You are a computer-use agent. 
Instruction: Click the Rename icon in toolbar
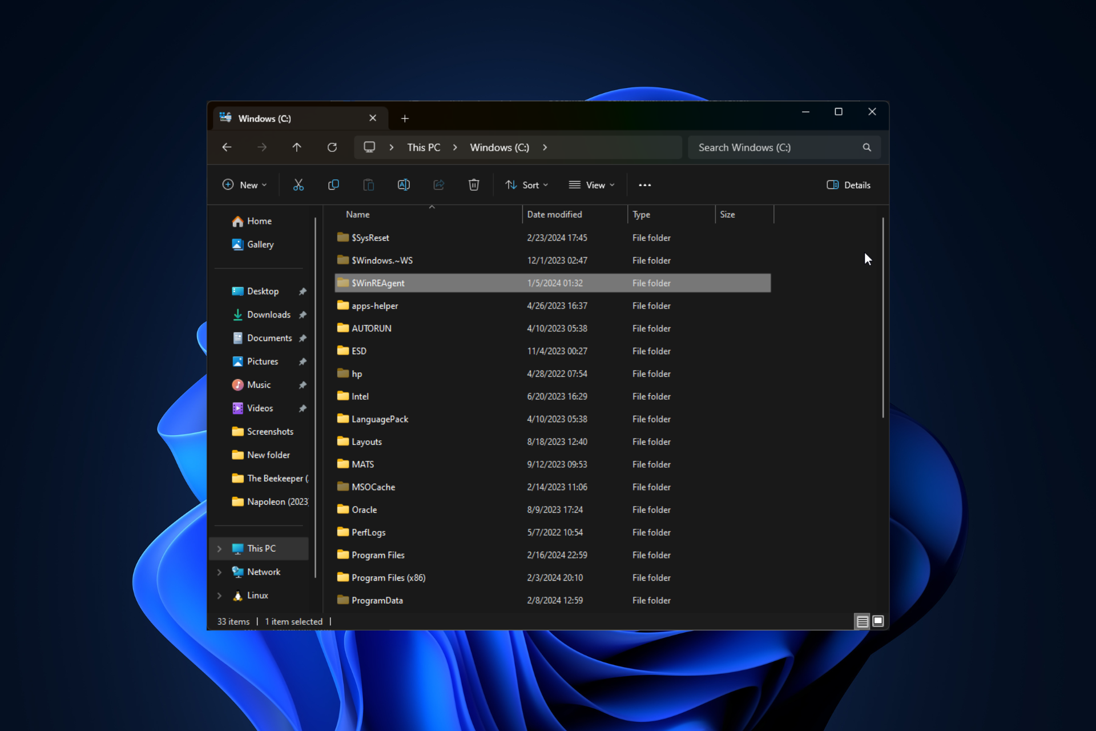point(404,185)
